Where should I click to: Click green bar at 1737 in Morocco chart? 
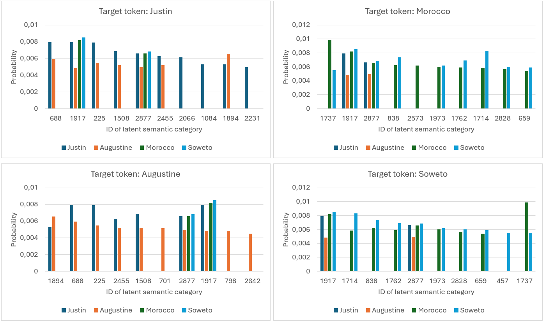click(x=330, y=74)
